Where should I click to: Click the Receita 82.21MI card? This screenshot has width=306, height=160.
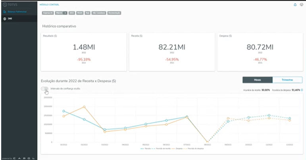[171, 52]
